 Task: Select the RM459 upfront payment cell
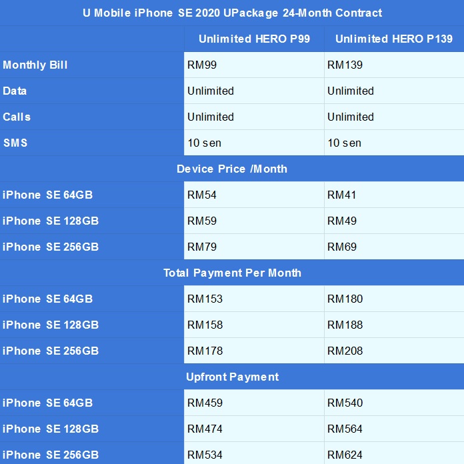(205, 403)
